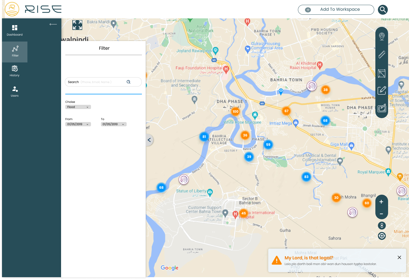Image resolution: width=409 pixels, height=280 pixels.
Task: Open the blue 83 cluster marker
Action: coord(306,177)
